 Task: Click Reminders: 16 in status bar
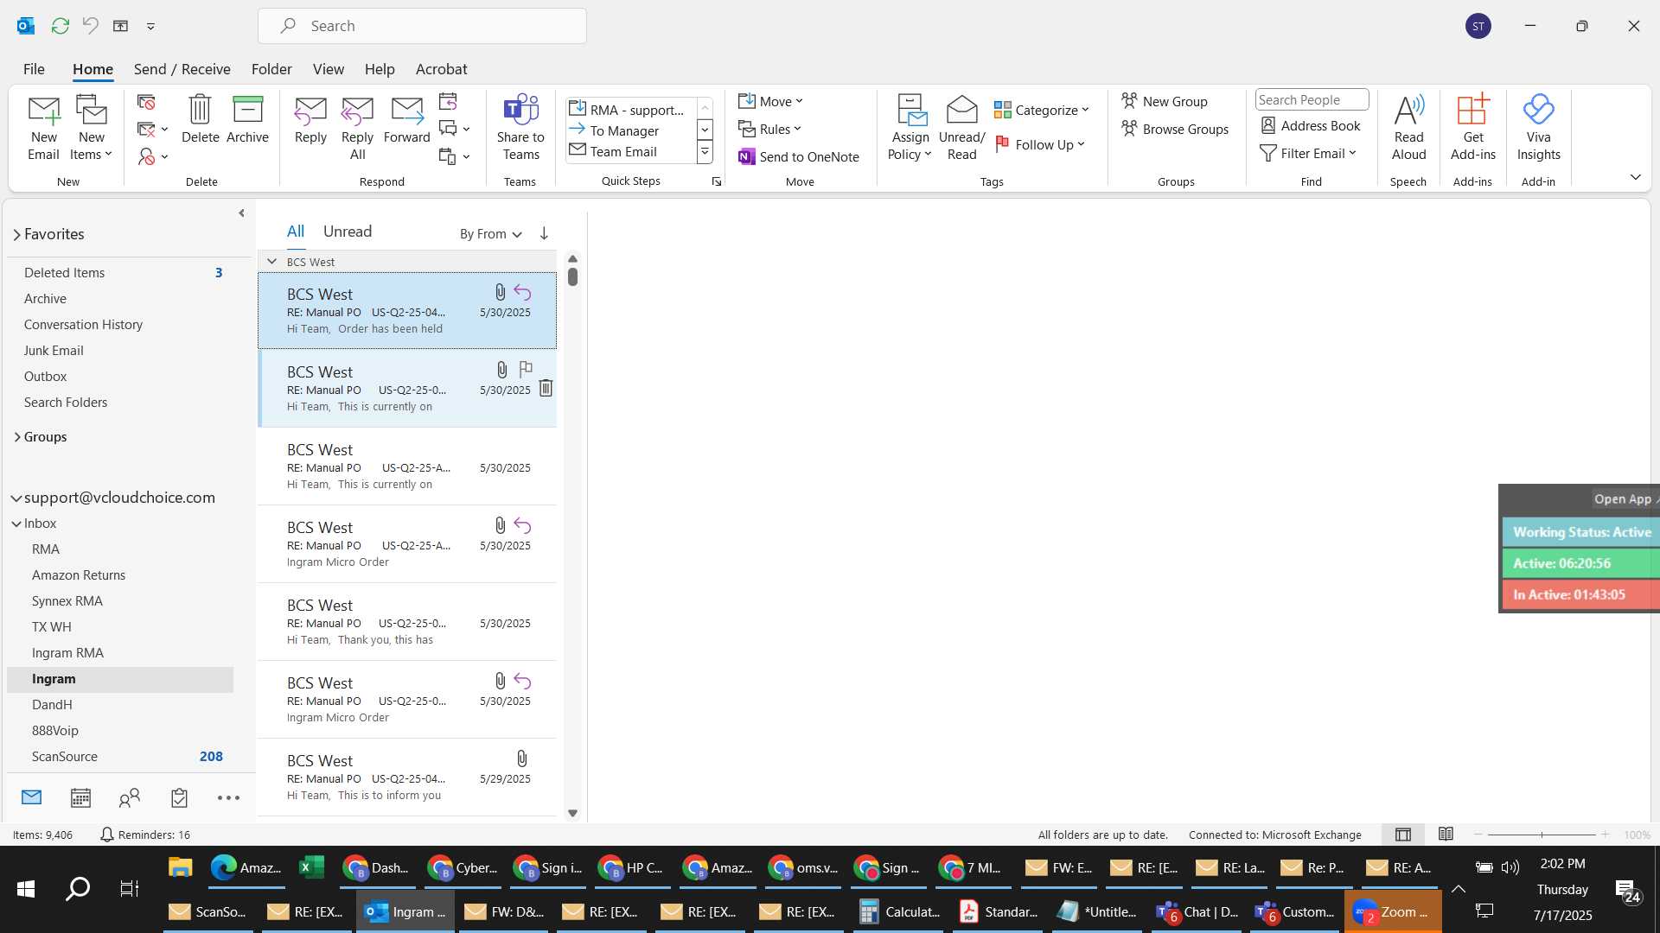pos(145,835)
